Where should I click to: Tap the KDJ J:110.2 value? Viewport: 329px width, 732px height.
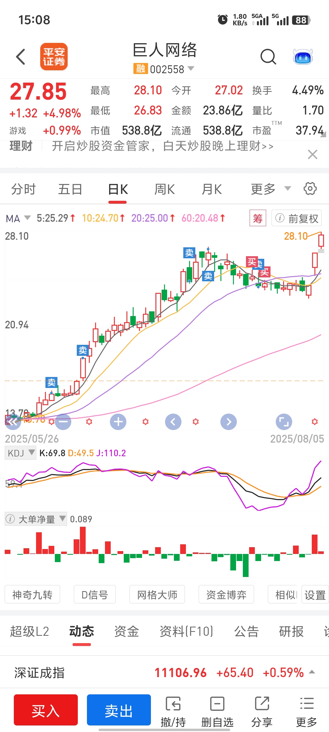[111, 453]
